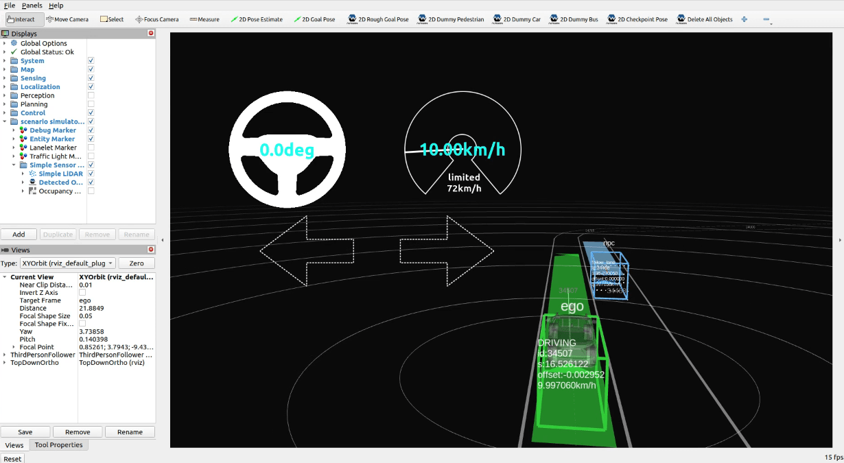Select the Focus Camera tool
Screen dimensions: 844x463
[156, 19]
